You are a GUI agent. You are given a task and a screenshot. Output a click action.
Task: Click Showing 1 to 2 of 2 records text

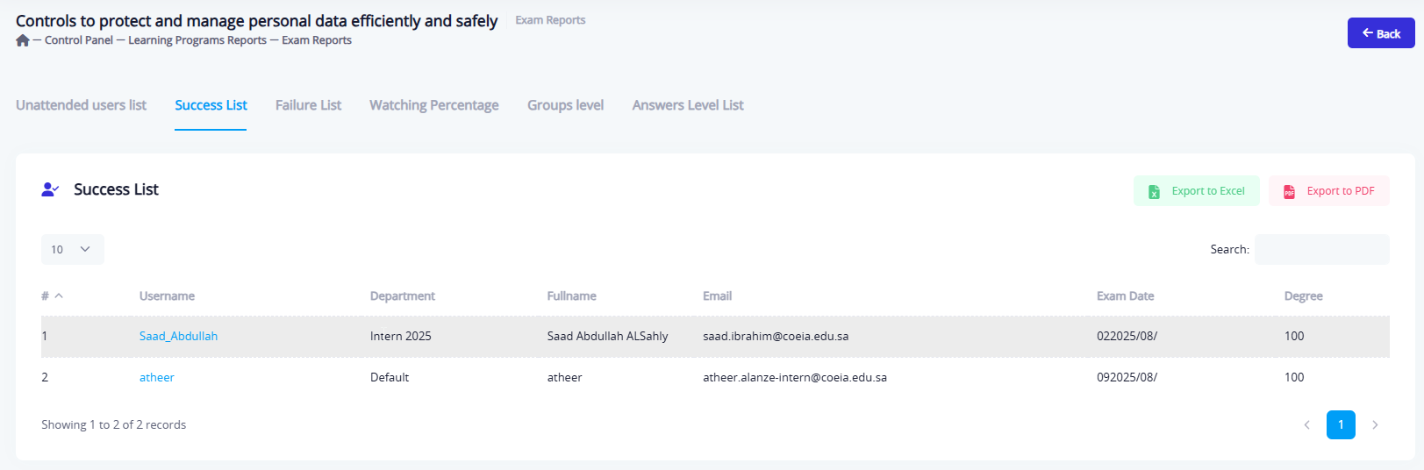point(114,424)
